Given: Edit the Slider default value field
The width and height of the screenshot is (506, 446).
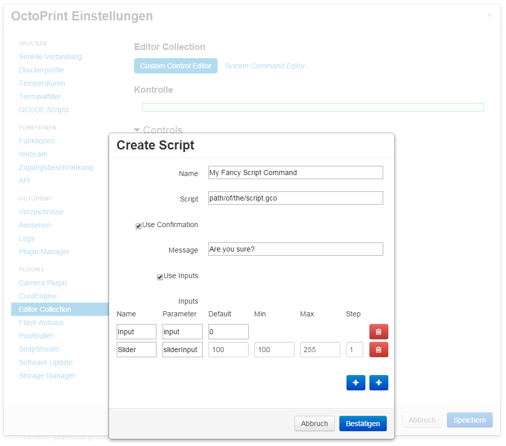Looking at the screenshot, I should (x=228, y=350).
